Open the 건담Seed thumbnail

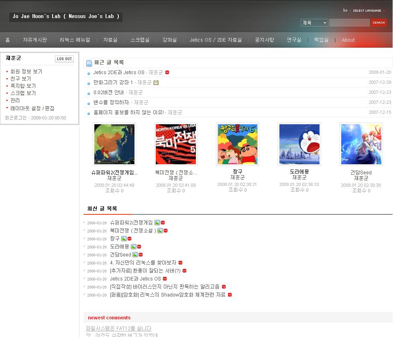361,144
